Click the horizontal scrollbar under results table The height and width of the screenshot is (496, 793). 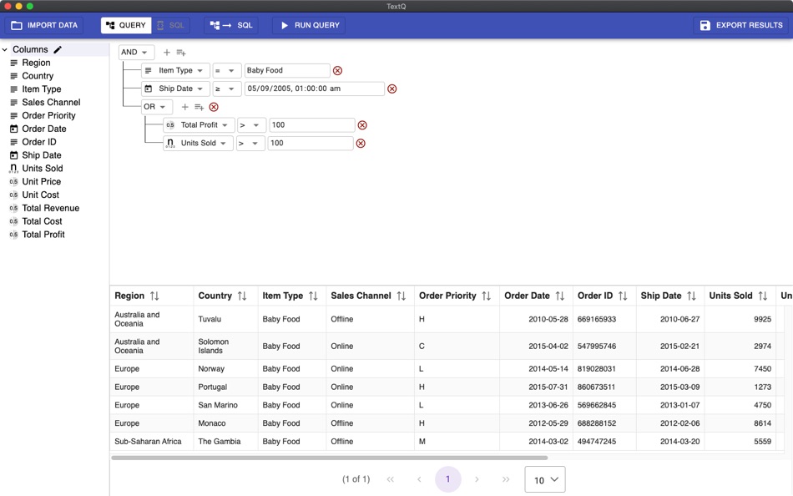pyautogui.click(x=329, y=458)
